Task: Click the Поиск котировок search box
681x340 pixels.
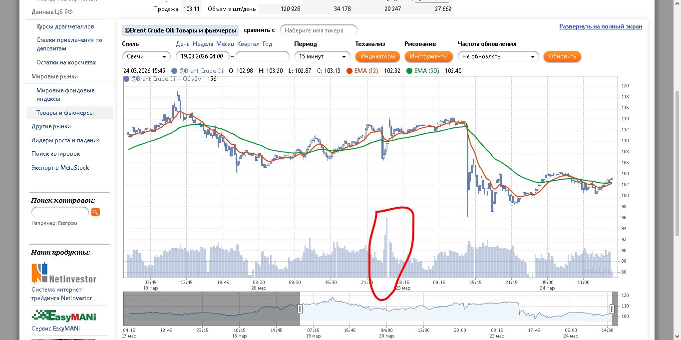Action: (60, 212)
